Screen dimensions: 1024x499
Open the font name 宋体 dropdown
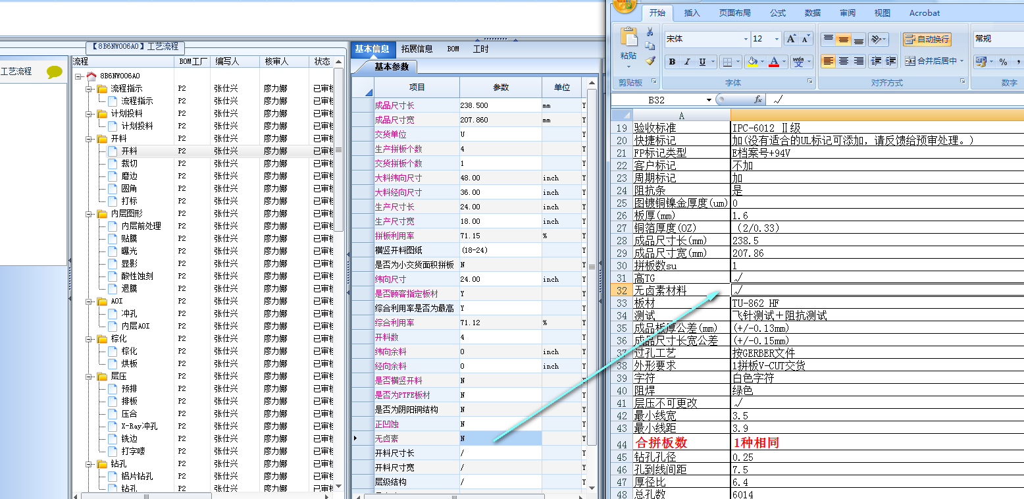click(x=746, y=39)
